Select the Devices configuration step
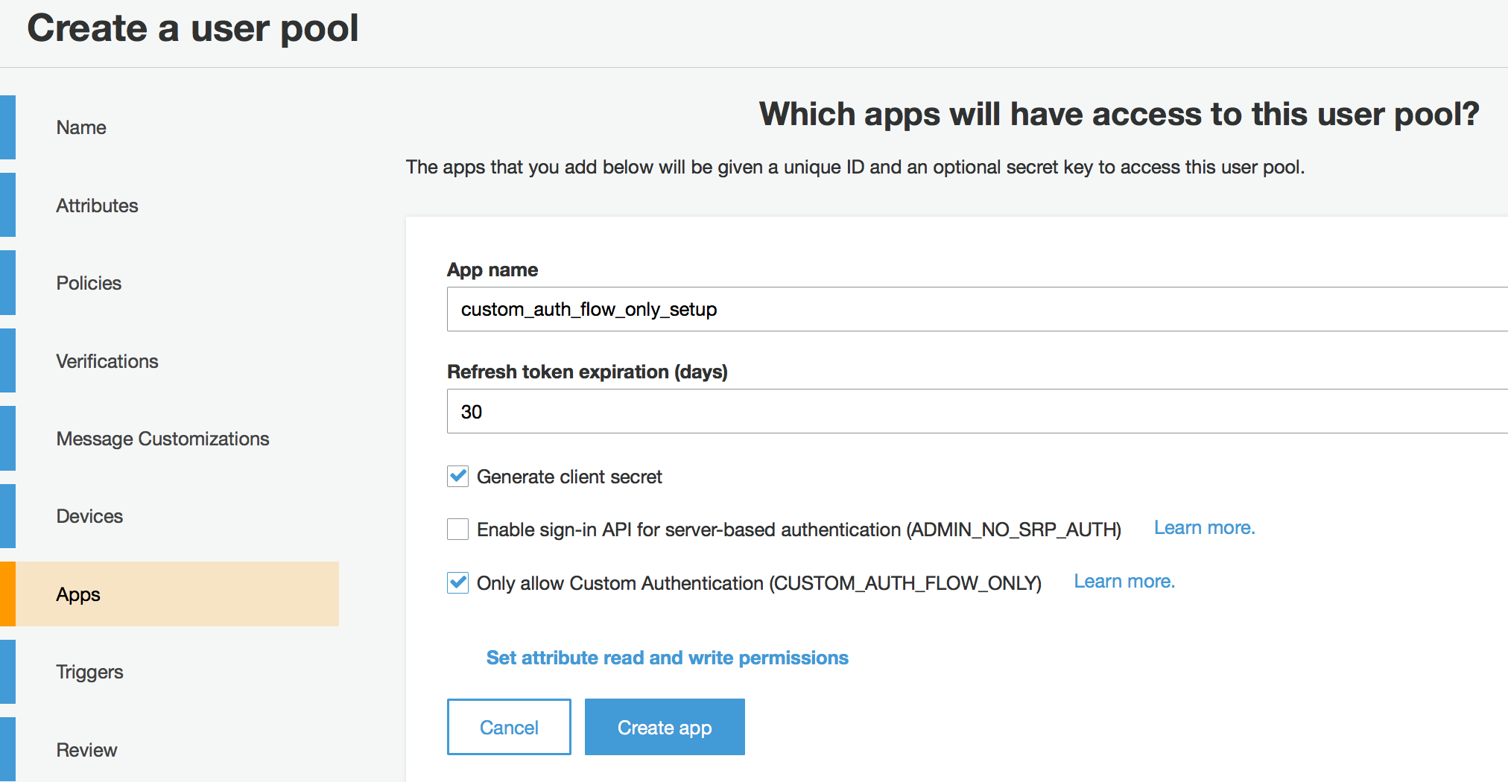Viewport: 1508px width, 782px height. 89,516
